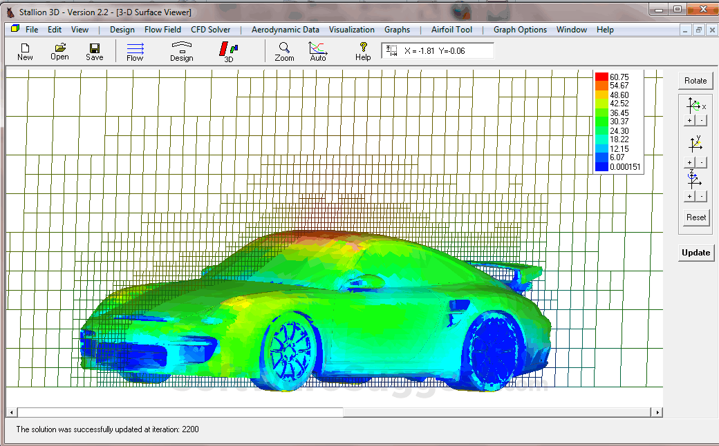Click the Auto scaling icon
The image size is (719, 446).
[x=317, y=50]
